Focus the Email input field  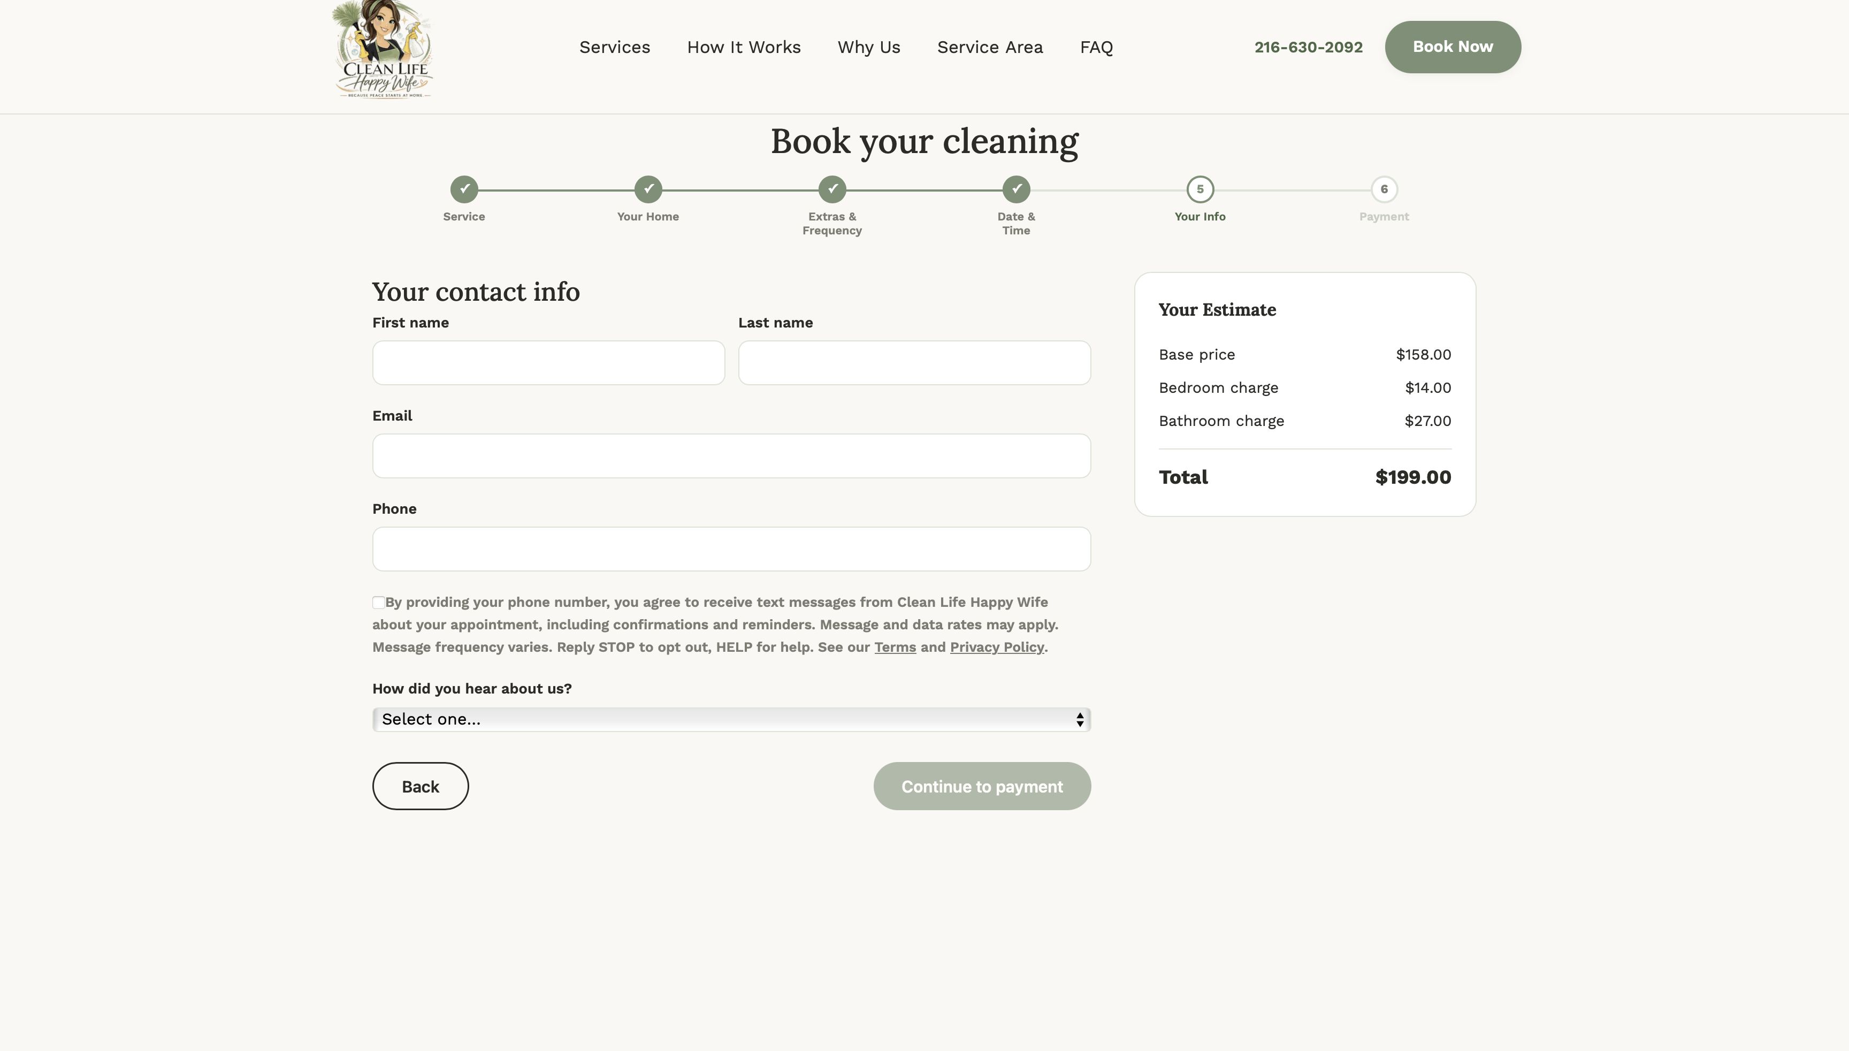pyautogui.click(x=731, y=456)
